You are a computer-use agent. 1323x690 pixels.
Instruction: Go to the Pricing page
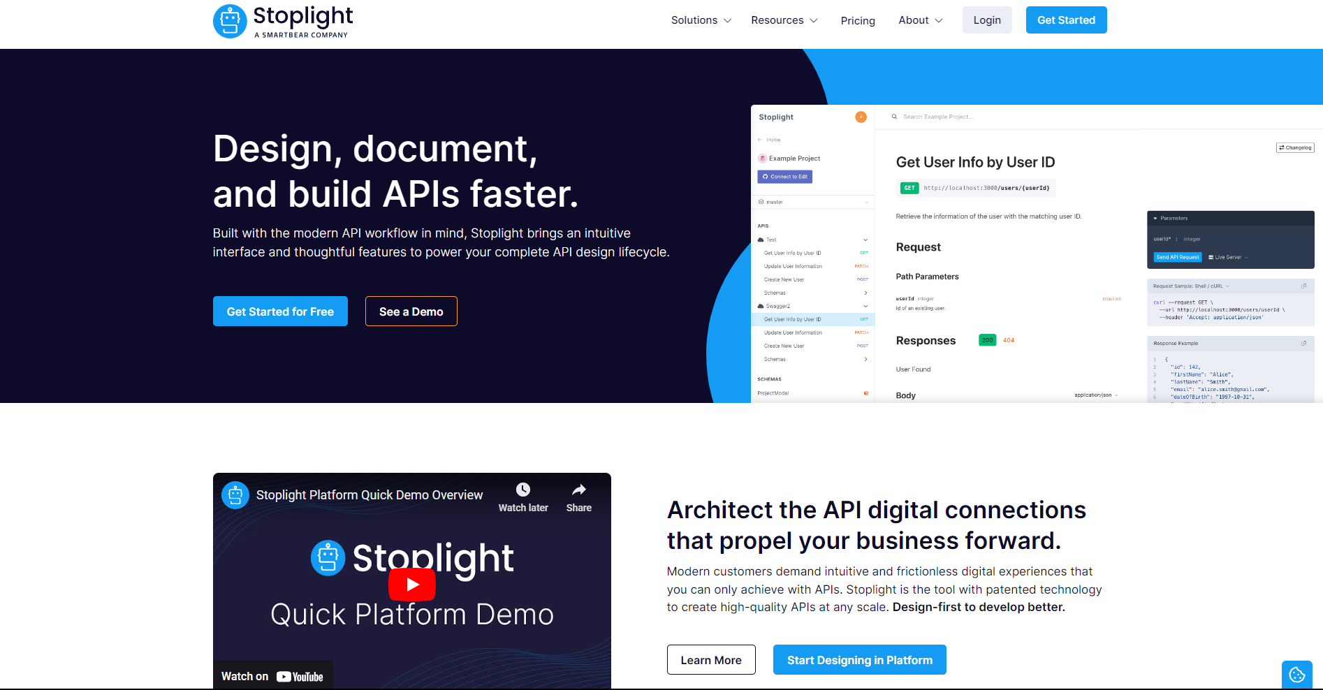tap(858, 21)
